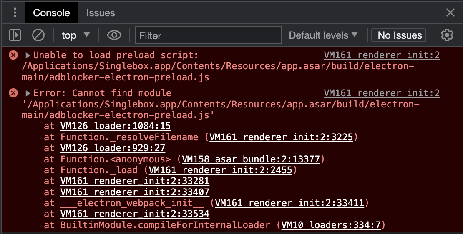The height and width of the screenshot is (234, 463).
Task: Open the top JavaScript context dropdown
Action: (x=75, y=35)
